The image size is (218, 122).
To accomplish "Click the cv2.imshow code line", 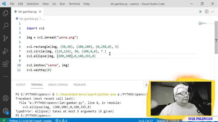I will [x=48, y=65].
